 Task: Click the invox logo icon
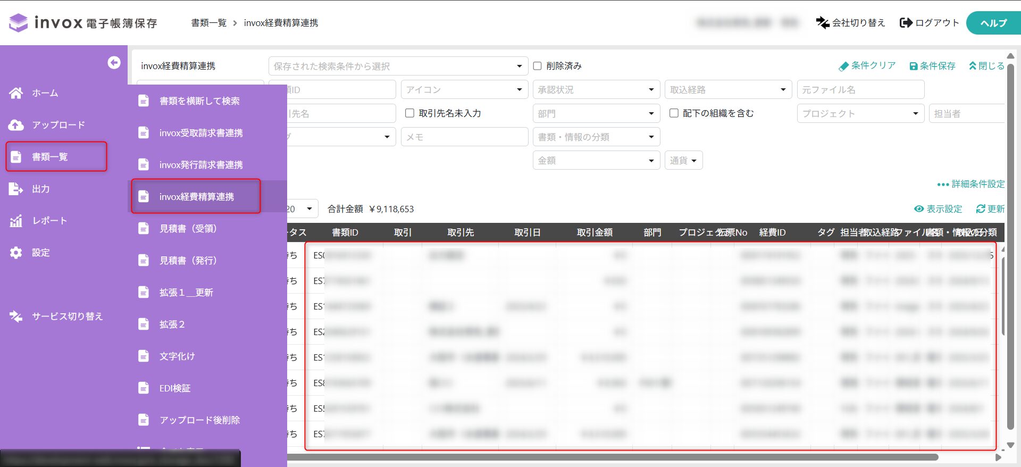(x=19, y=23)
